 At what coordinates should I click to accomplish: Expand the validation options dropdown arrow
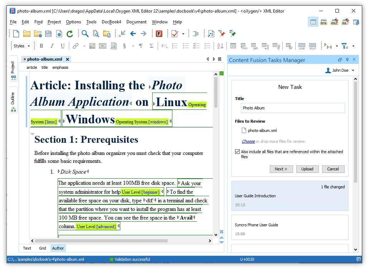pyautogui.click(x=183, y=34)
